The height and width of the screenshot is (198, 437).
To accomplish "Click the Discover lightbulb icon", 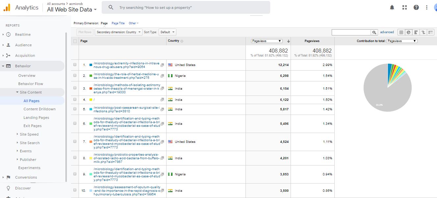I will coord(8,188).
